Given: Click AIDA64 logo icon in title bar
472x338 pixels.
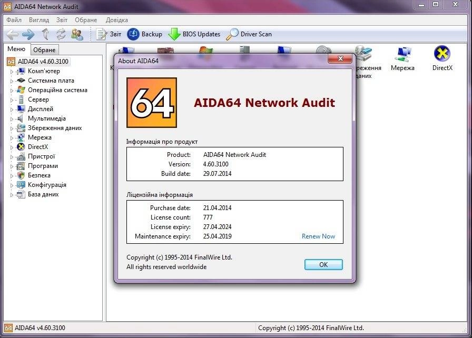Looking at the screenshot, I should 7,7.
